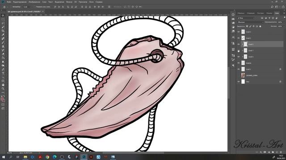Hide the locked layer above the photo layer
The height and width of the screenshot is (160, 286).
[238, 69]
